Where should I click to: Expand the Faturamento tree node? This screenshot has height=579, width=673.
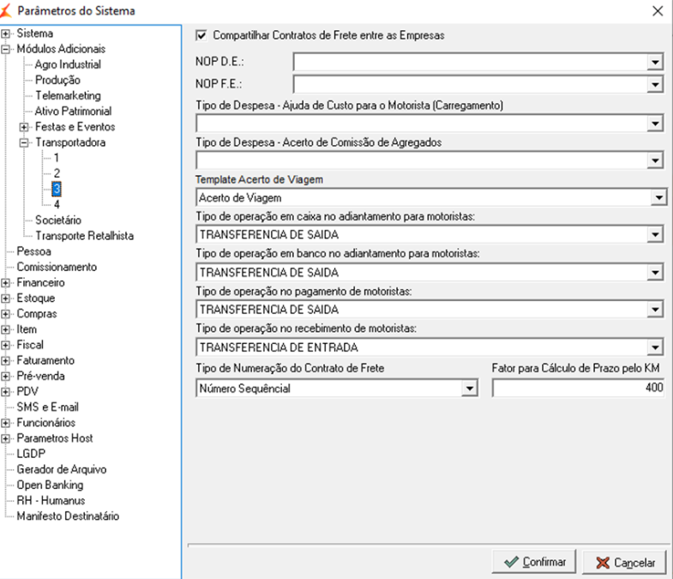pos(6,360)
